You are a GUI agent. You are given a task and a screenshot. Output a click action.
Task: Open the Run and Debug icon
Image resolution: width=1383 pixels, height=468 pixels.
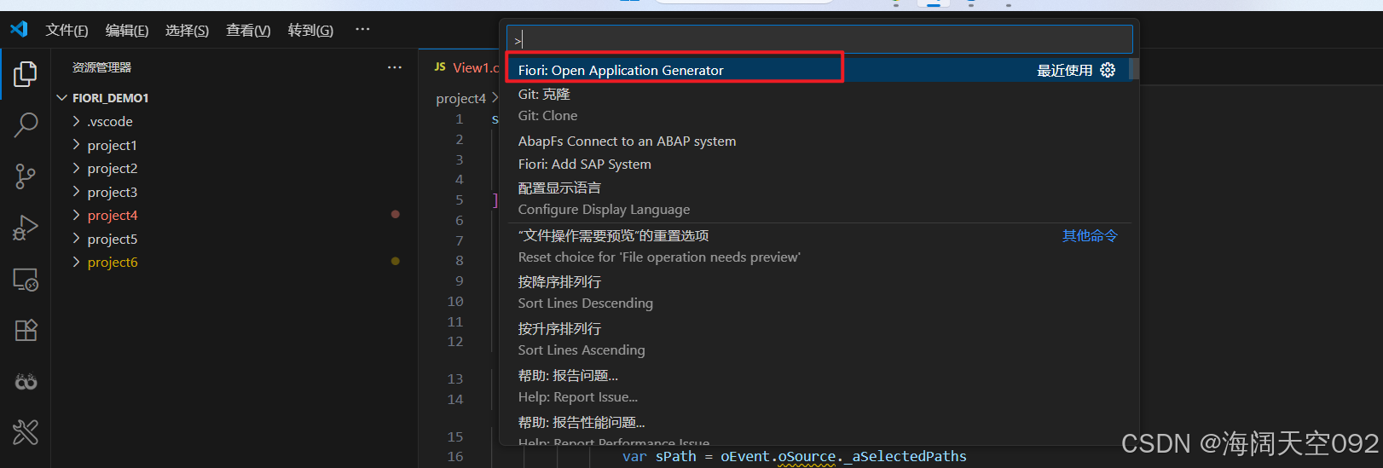(x=26, y=228)
